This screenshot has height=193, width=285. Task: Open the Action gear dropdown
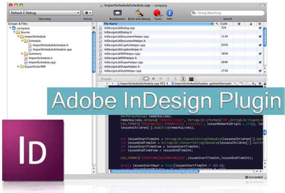(x=88, y=13)
